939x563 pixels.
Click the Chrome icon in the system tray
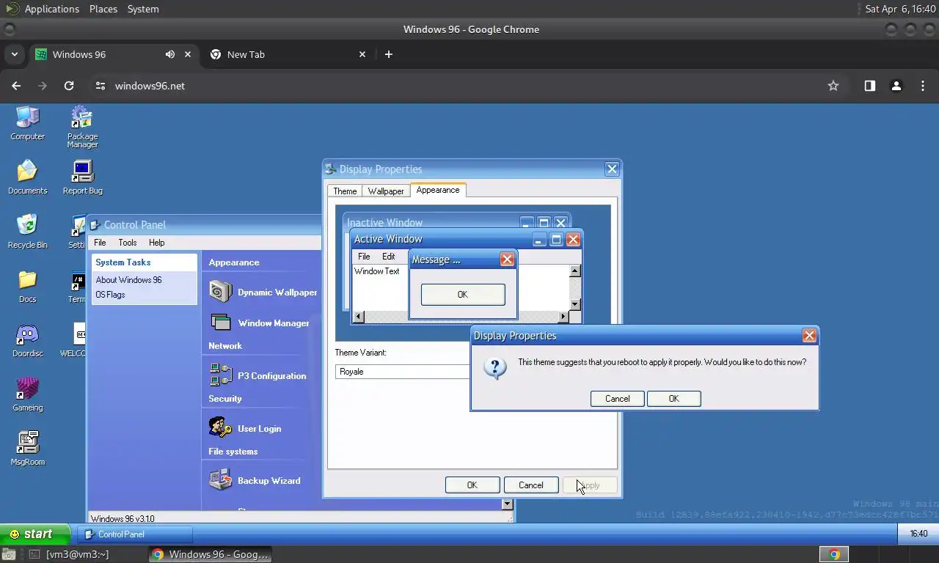[834, 554]
